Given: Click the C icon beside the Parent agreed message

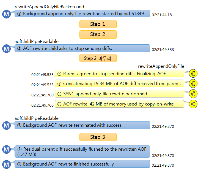Looking at the screenshot, I should [193, 74].
